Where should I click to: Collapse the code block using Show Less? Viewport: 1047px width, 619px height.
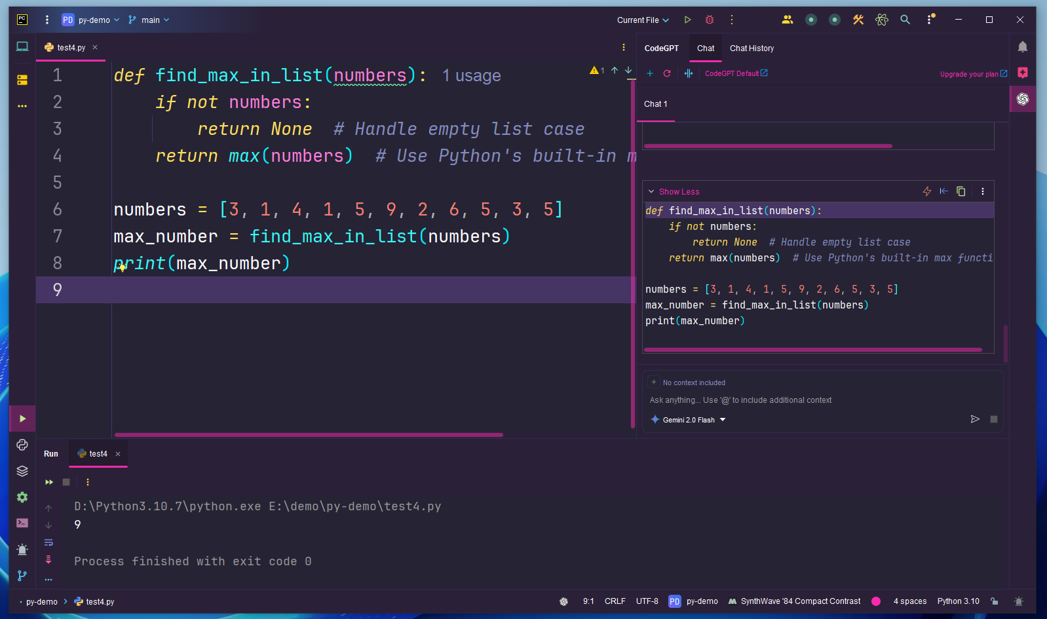tap(679, 192)
